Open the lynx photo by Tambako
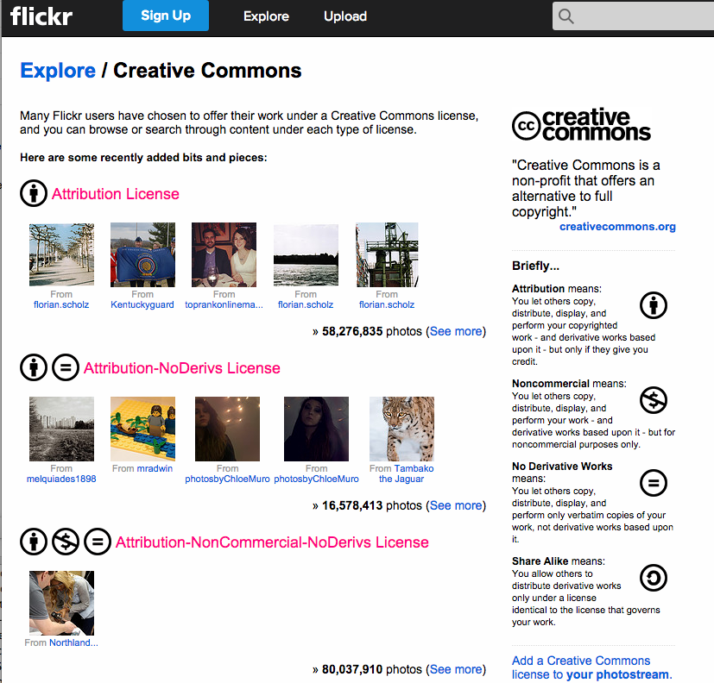The width and height of the screenshot is (714, 683). tap(401, 429)
